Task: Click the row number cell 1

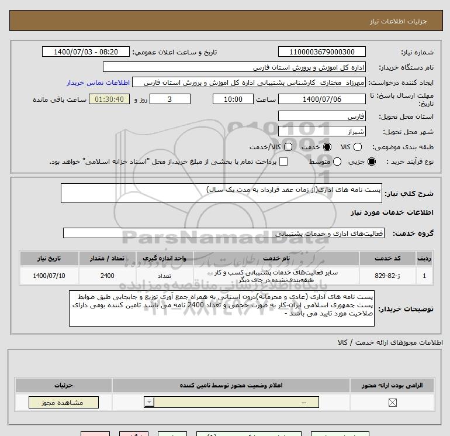Action: click(x=424, y=276)
